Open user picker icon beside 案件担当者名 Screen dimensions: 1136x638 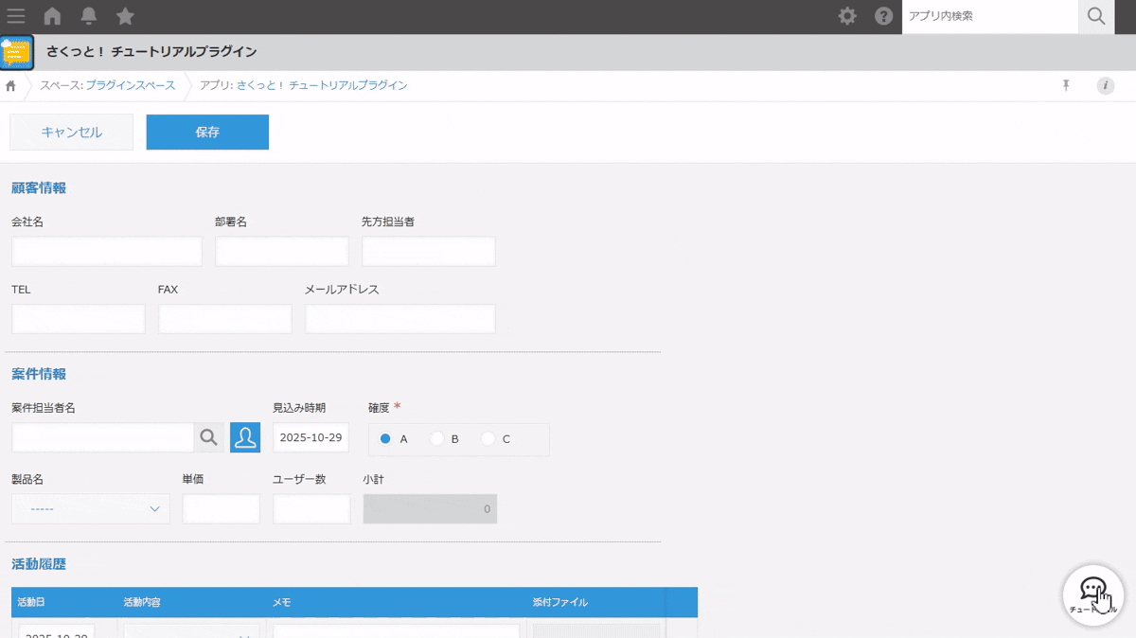[x=245, y=437]
